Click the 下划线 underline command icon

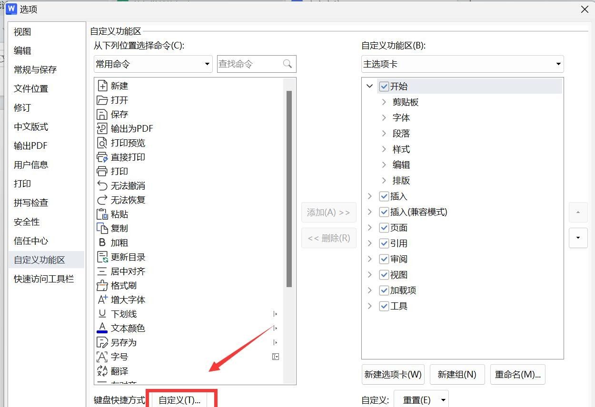pyautogui.click(x=102, y=314)
